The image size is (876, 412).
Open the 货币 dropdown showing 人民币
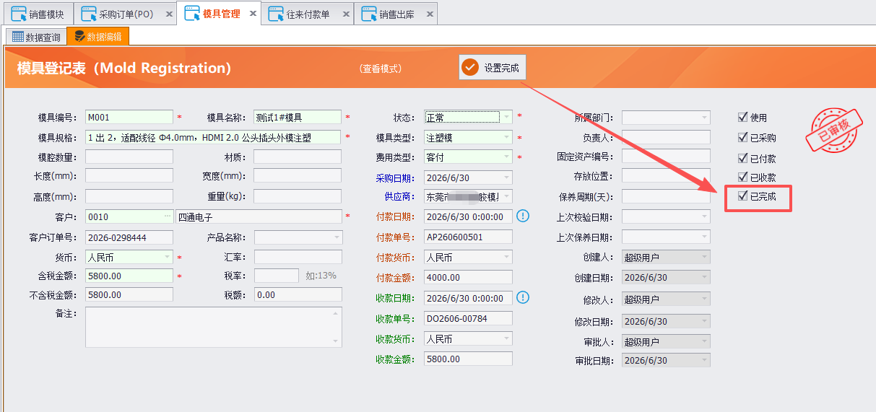coord(168,257)
